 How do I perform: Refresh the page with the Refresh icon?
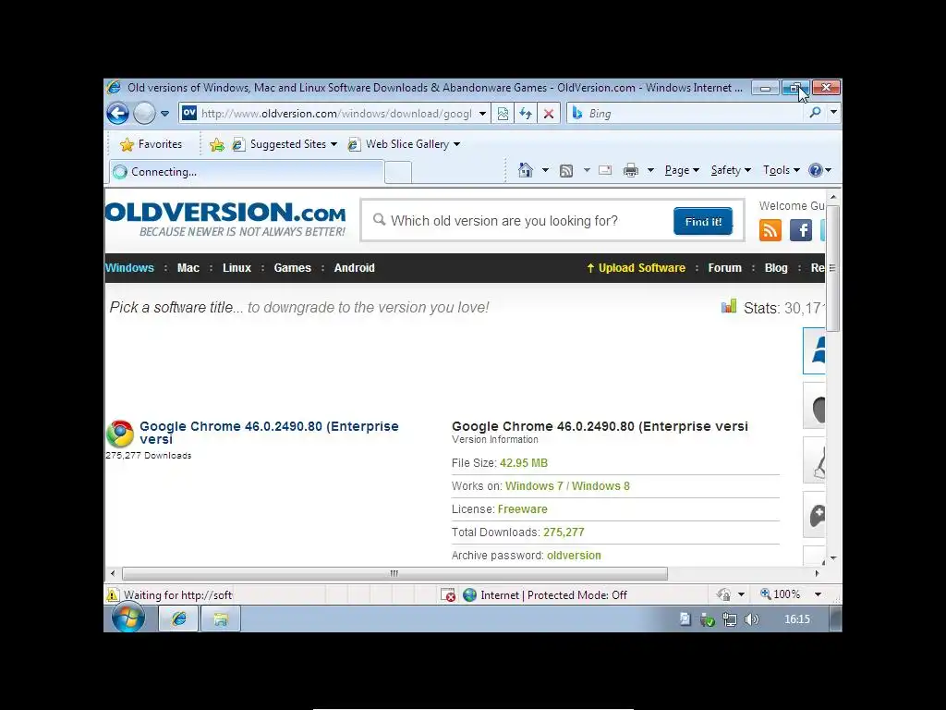click(526, 114)
